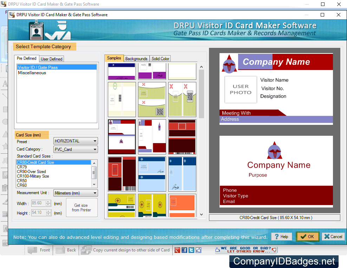Open the Facebook share icon
This screenshot has height=268, width=347.
click(x=184, y=250)
